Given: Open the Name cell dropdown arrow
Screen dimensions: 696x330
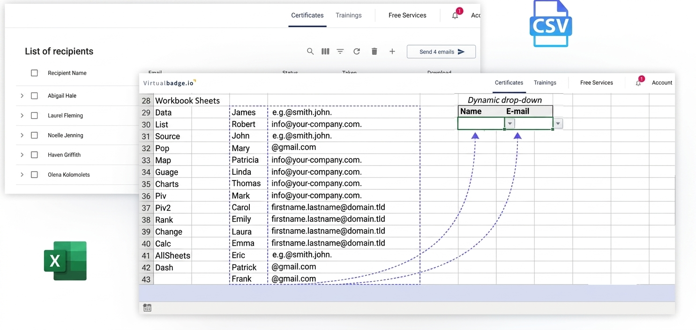Looking at the screenshot, I should click(510, 124).
